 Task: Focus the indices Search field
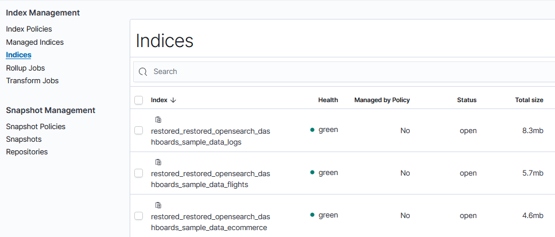pos(344,72)
